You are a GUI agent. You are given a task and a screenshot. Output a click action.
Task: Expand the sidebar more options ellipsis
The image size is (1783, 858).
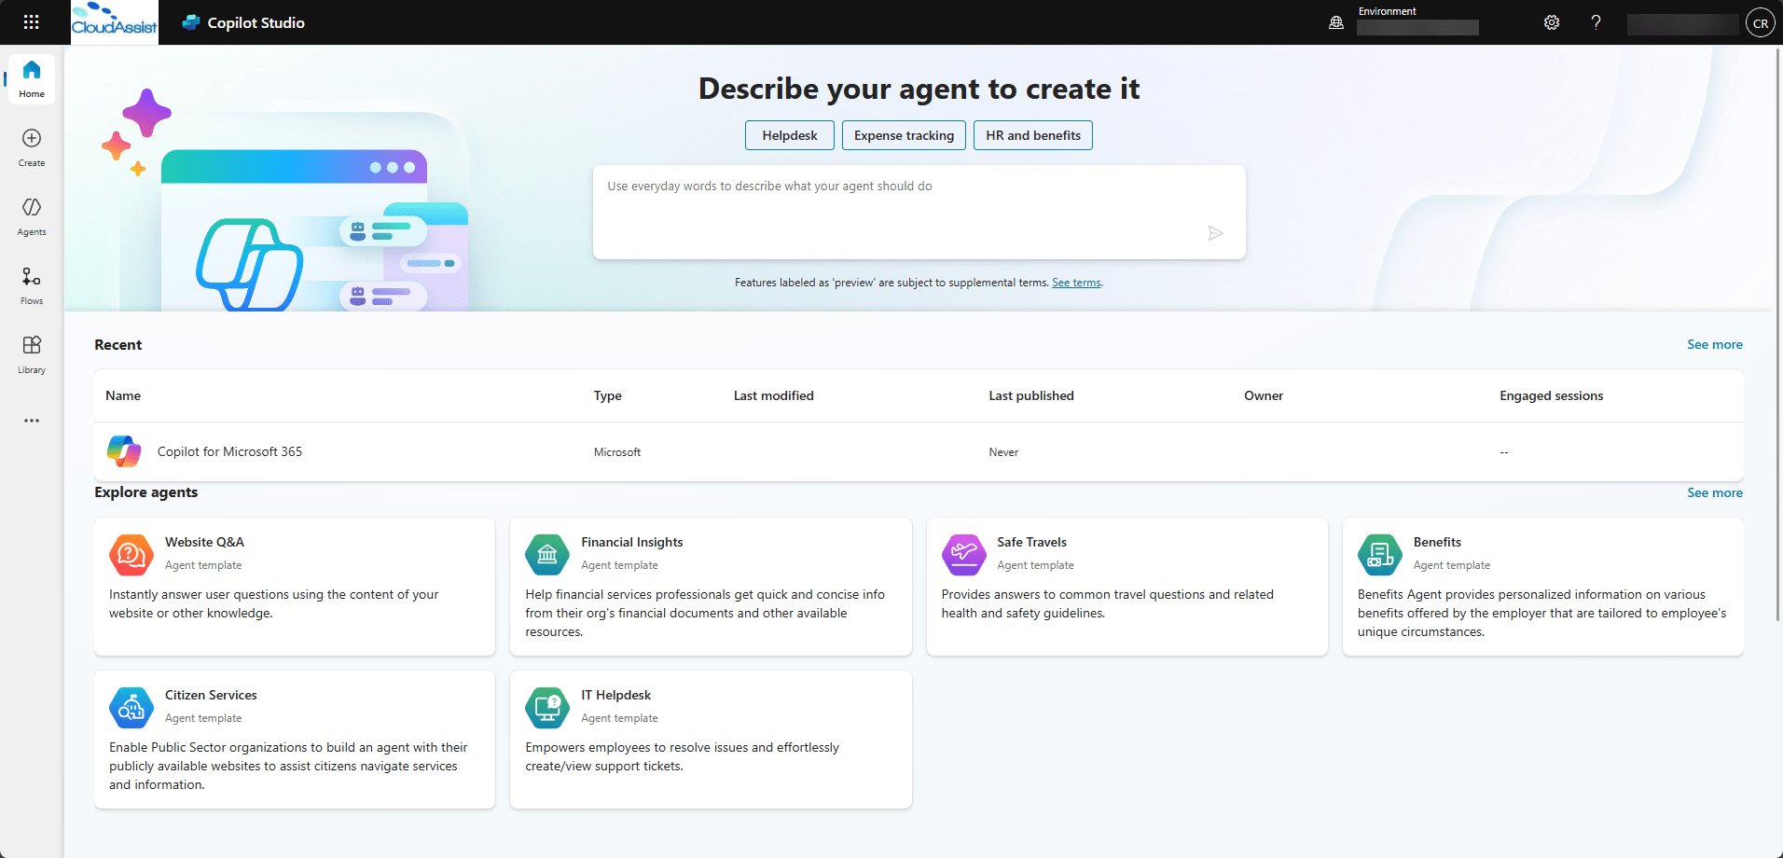[x=32, y=421]
